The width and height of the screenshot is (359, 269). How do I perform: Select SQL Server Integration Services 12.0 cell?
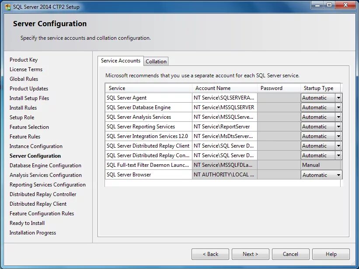(x=149, y=136)
